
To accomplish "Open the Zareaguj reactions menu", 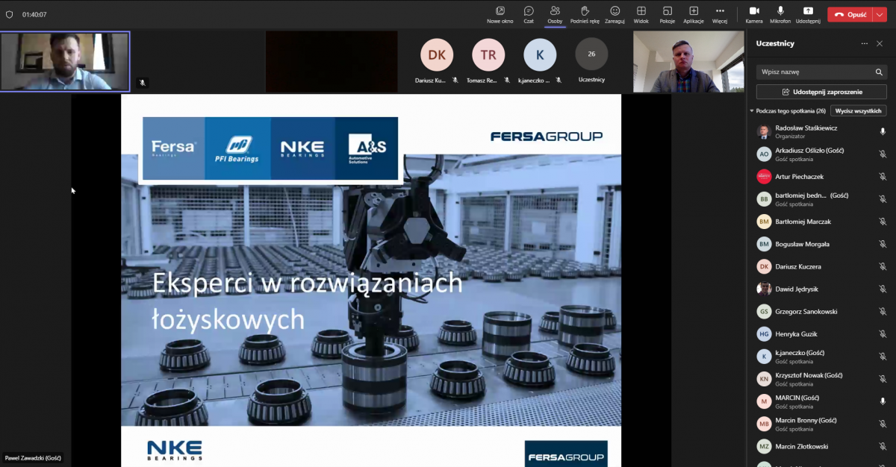I will click(x=615, y=14).
